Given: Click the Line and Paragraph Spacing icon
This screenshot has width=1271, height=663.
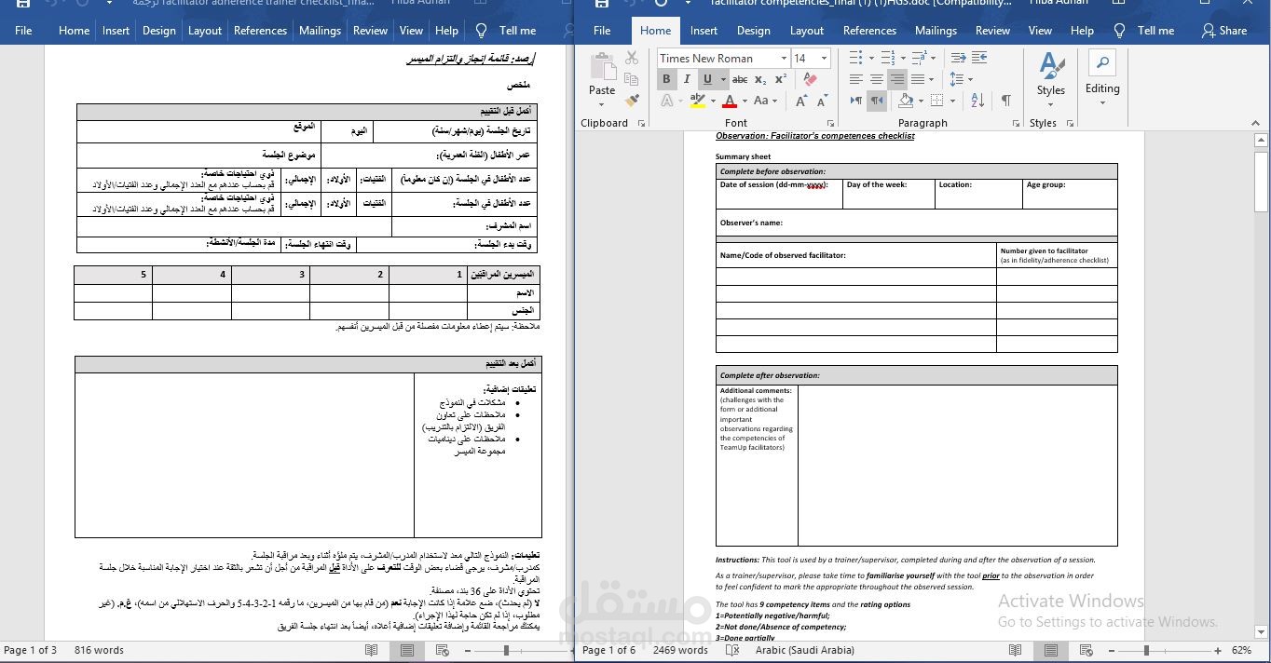Looking at the screenshot, I should (x=958, y=79).
